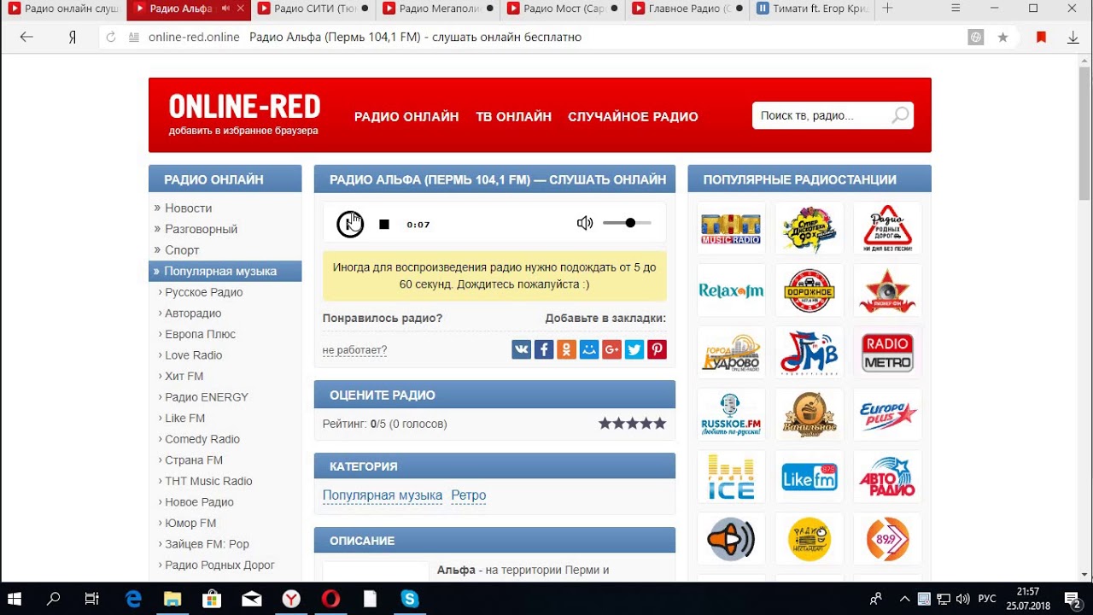
Task: Open the Pioneer FM star logo
Action: 888,290
